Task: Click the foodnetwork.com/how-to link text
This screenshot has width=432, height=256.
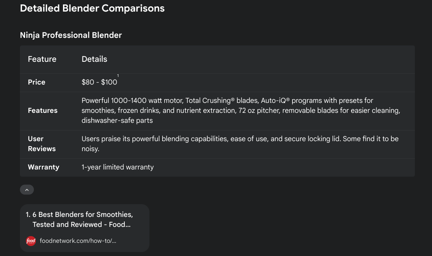Action: click(x=78, y=241)
